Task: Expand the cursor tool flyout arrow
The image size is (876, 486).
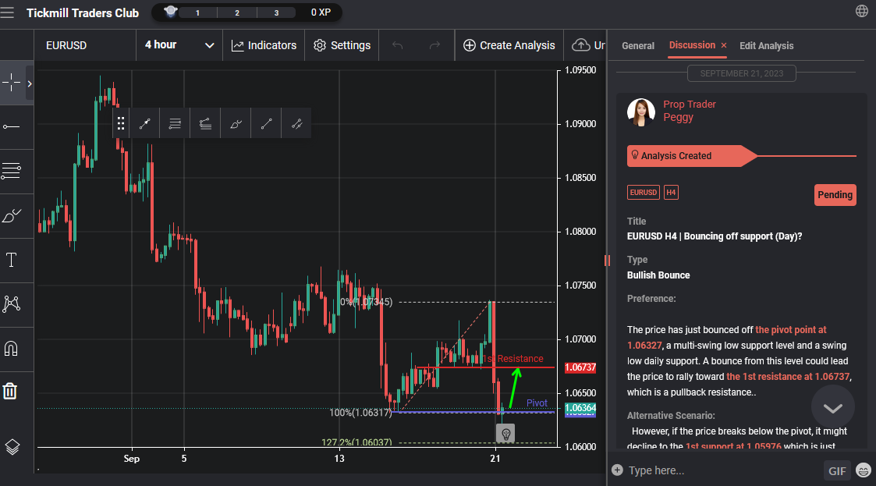Action: click(x=30, y=83)
